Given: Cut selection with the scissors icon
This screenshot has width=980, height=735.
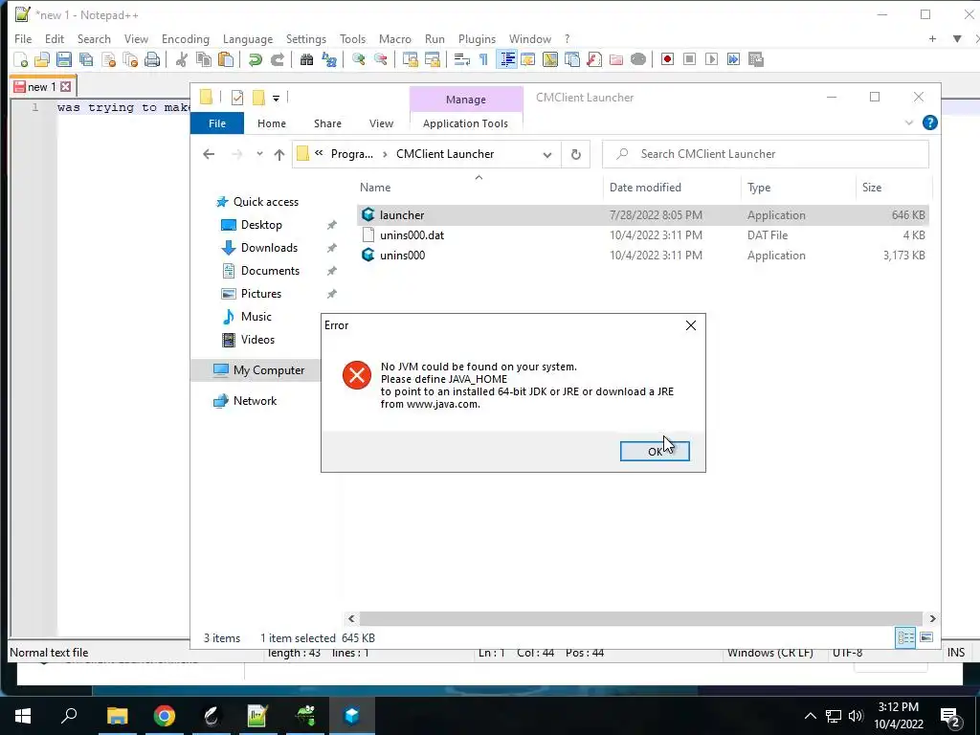Looking at the screenshot, I should tap(182, 59).
